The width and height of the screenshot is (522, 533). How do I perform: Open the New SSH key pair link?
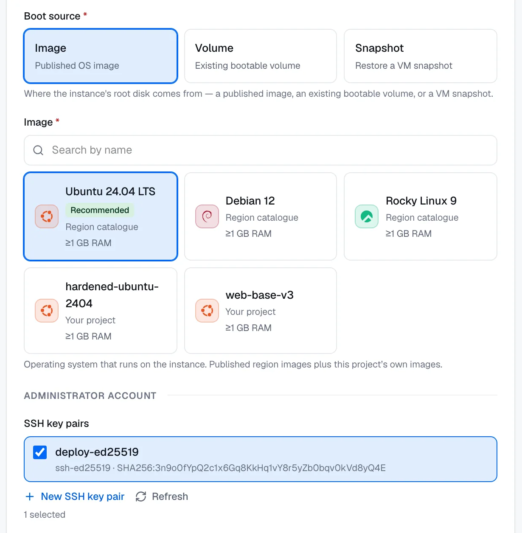click(x=75, y=497)
